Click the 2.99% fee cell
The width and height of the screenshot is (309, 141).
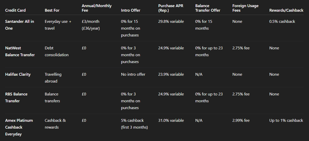coord(241,120)
